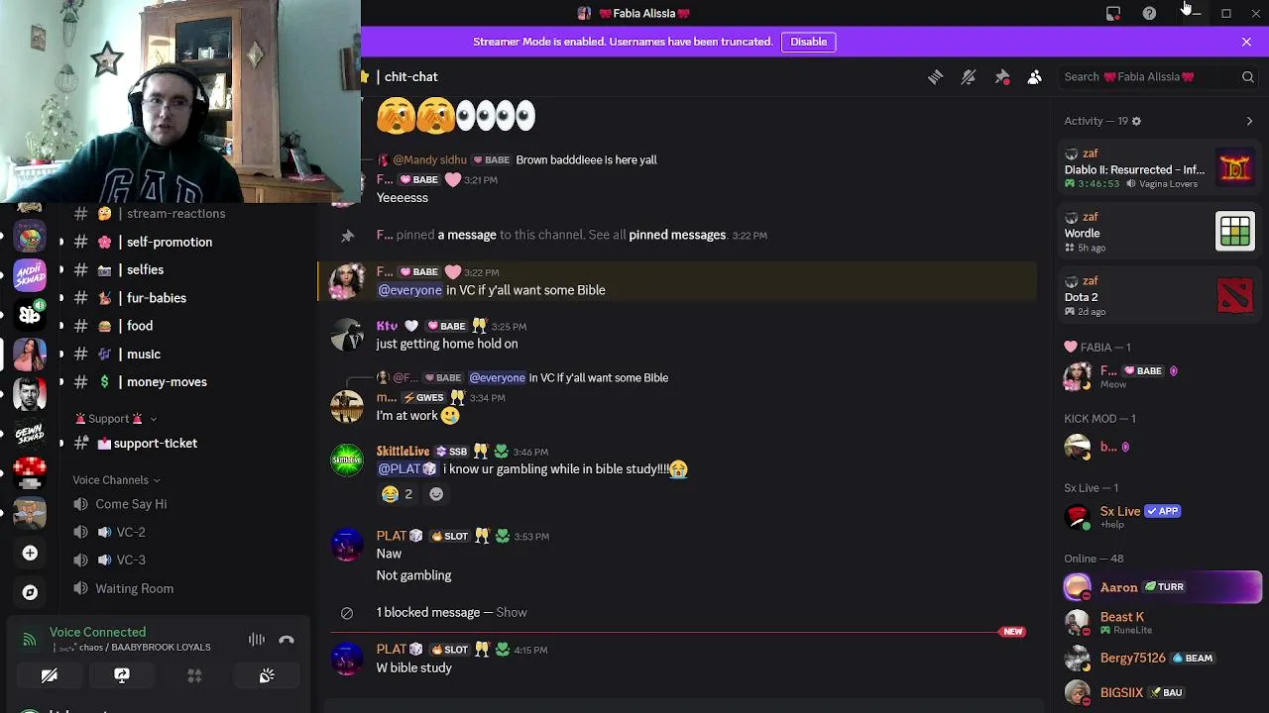Add a reaction beside the laughing emoji count
1269x713 pixels.
435,494
